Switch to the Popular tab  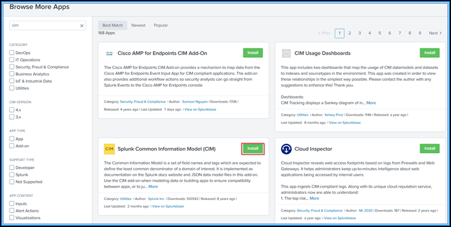[x=161, y=25]
